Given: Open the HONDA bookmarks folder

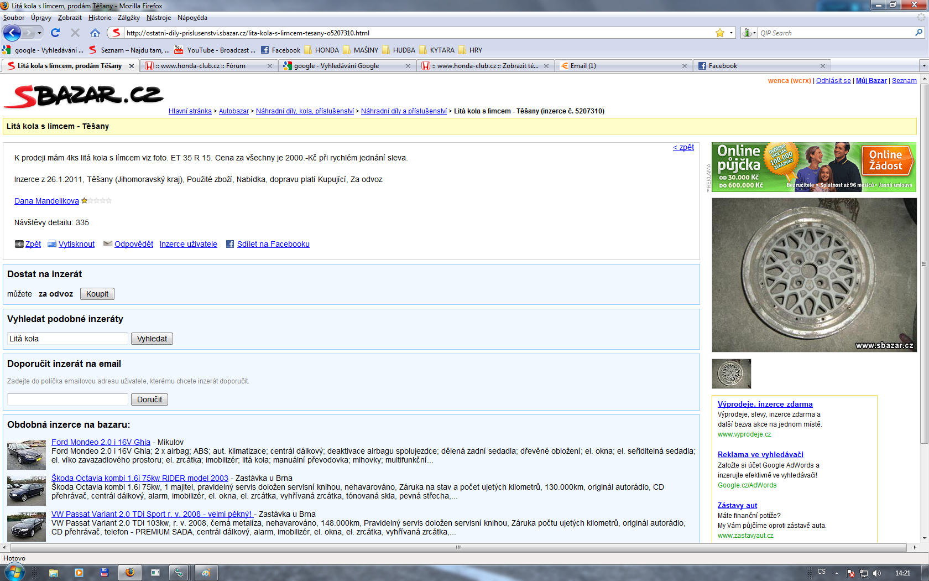Looking at the screenshot, I should 326,50.
